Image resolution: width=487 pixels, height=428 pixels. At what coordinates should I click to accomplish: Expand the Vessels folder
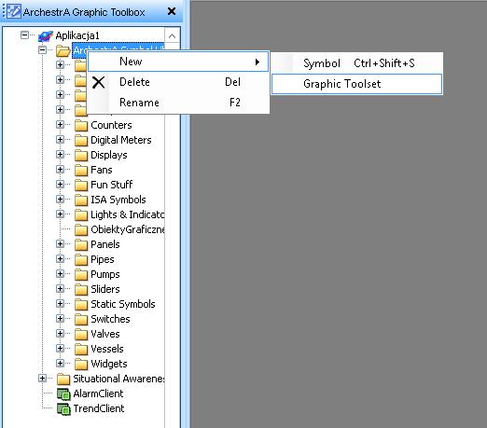(60, 349)
